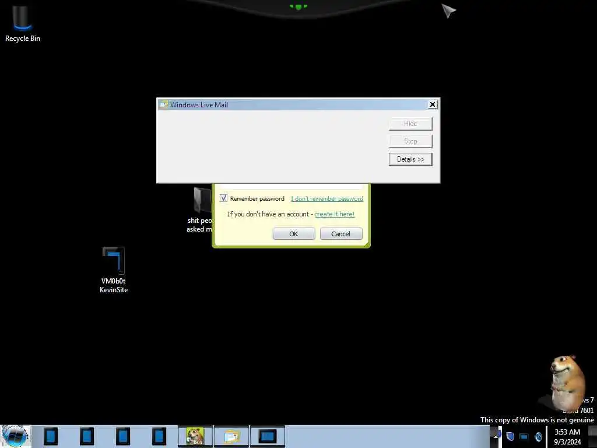Open the VM0b0t KevinSite desktop shortcut
This screenshot has width=597, height=448.
(x=114, y=269)
